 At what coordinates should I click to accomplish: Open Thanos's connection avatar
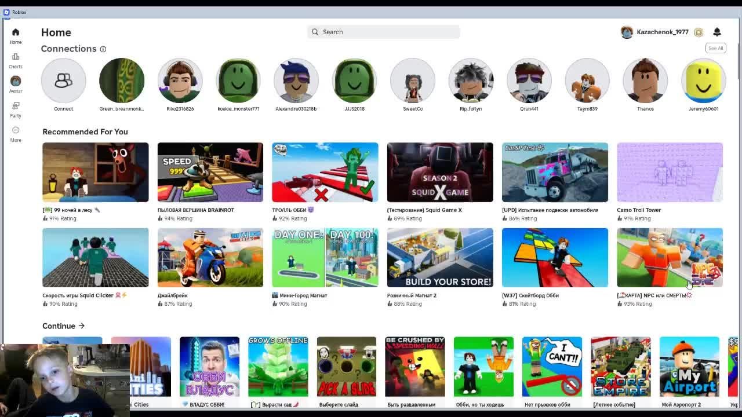[x=645, y=81]
